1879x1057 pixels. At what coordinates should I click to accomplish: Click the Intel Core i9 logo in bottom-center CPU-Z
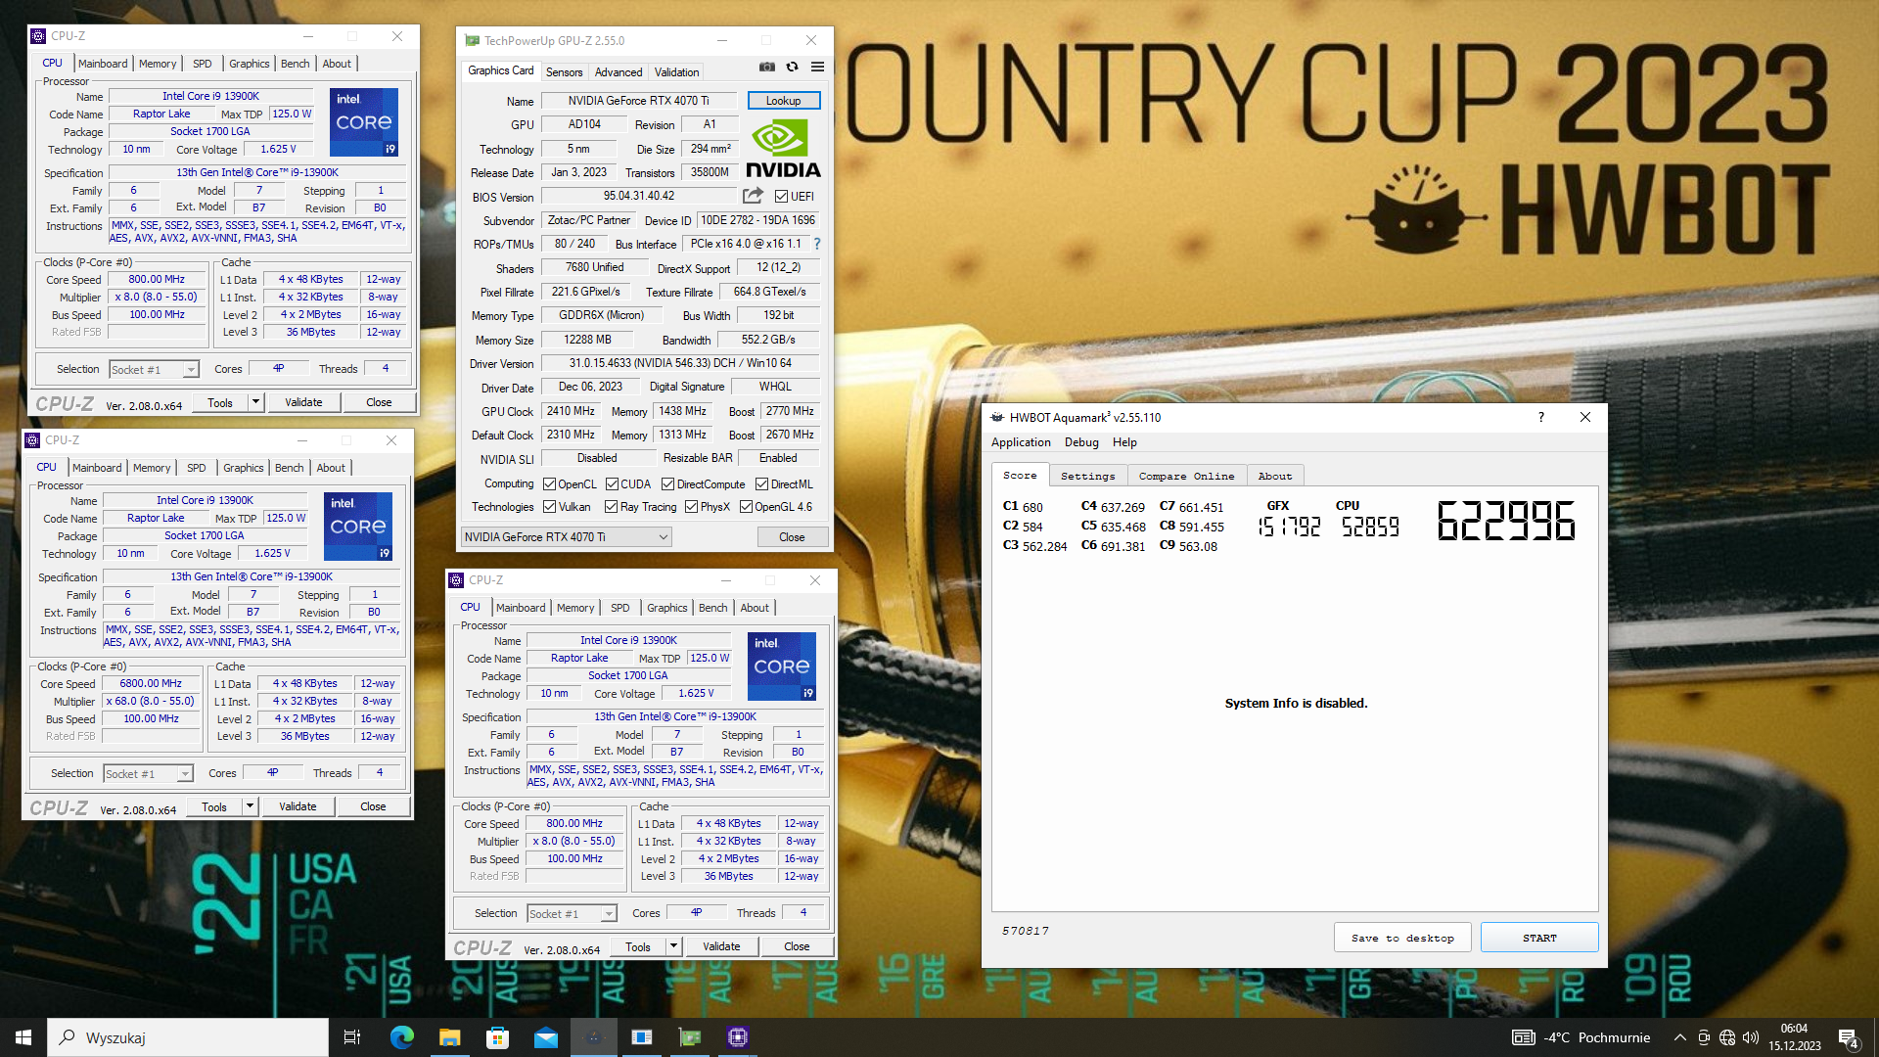click(782, 666)
